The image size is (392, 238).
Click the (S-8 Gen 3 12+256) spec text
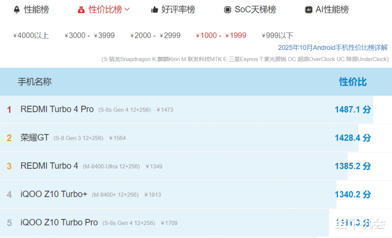tap(79, 138)
